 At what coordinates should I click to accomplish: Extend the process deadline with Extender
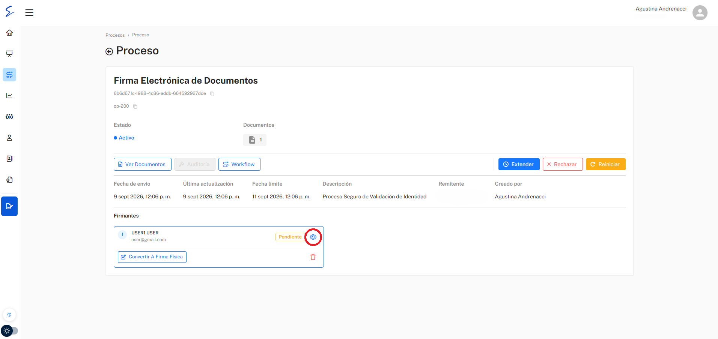(x=519, y=164)
